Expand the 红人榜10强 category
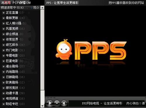 pos(4,24)
